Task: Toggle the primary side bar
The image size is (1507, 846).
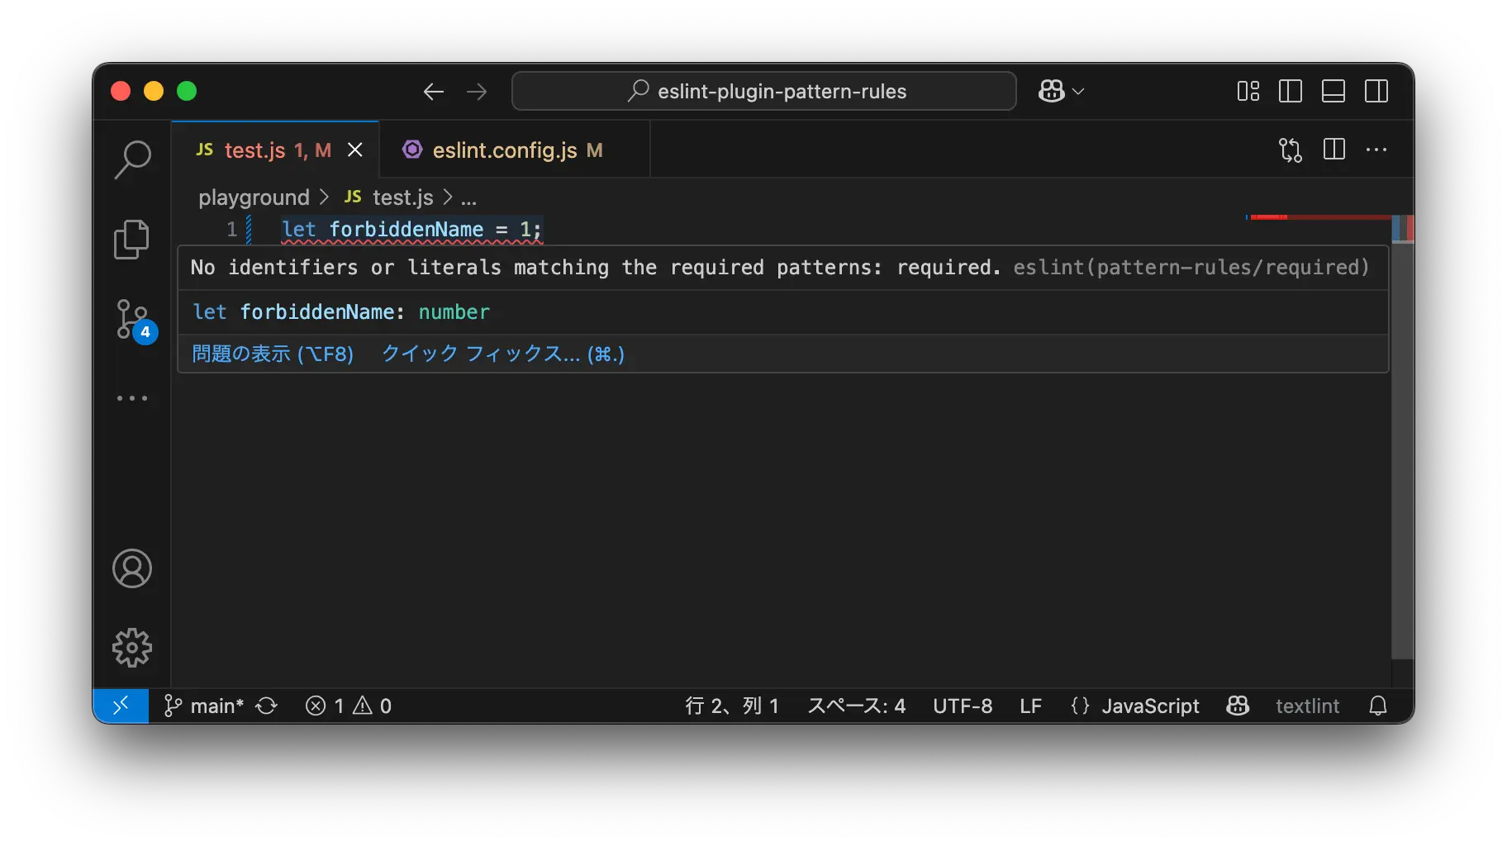Action: 1291,91
